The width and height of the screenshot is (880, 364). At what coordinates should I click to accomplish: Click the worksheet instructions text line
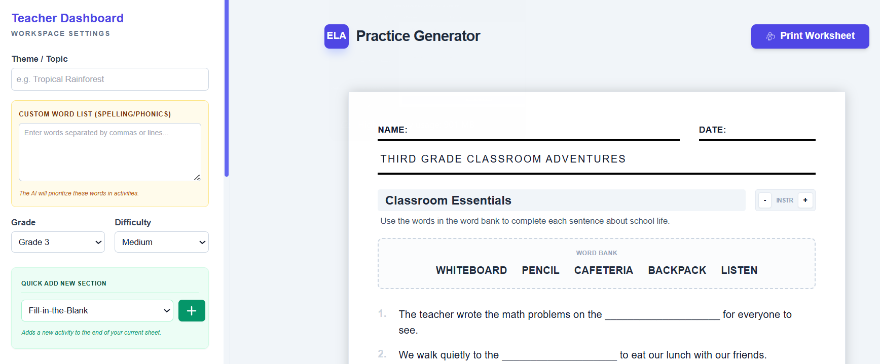tap(525, 221)
